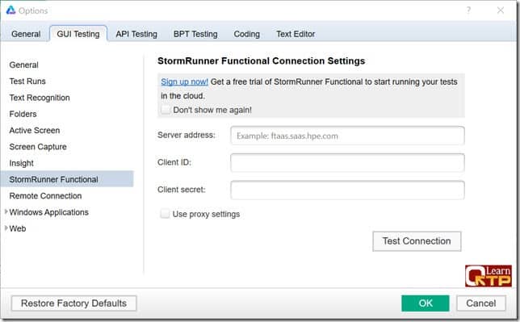Image resolution: width=520 pixels, height=322 pixels.
Task: Open the Folders settings page
Action: [23, 114]
